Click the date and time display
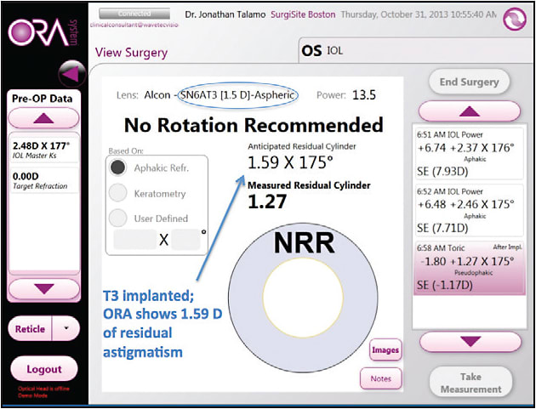Viewport: 536px width, 409px height. 419,15
